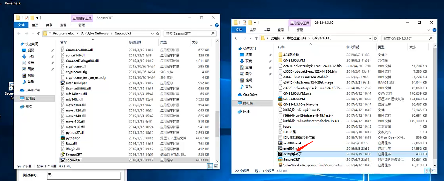Sort by 类型 column in GNS3-1.3.10 window
The image size is (444, 181).
381,47
